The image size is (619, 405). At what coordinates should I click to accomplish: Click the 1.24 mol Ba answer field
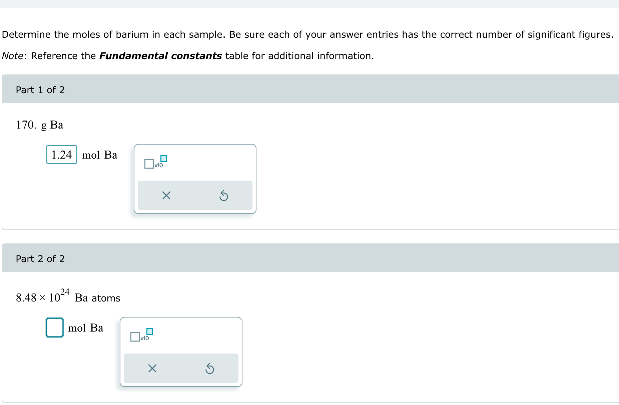[61, 155]
